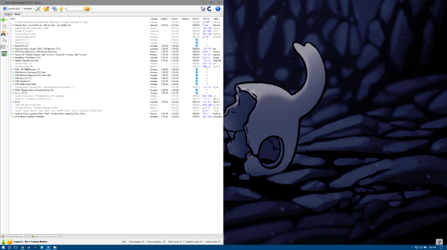Open dropdown arrow beside category list icon
The height and width of the screenshot is (250, 447).
[x=7, y=47]
